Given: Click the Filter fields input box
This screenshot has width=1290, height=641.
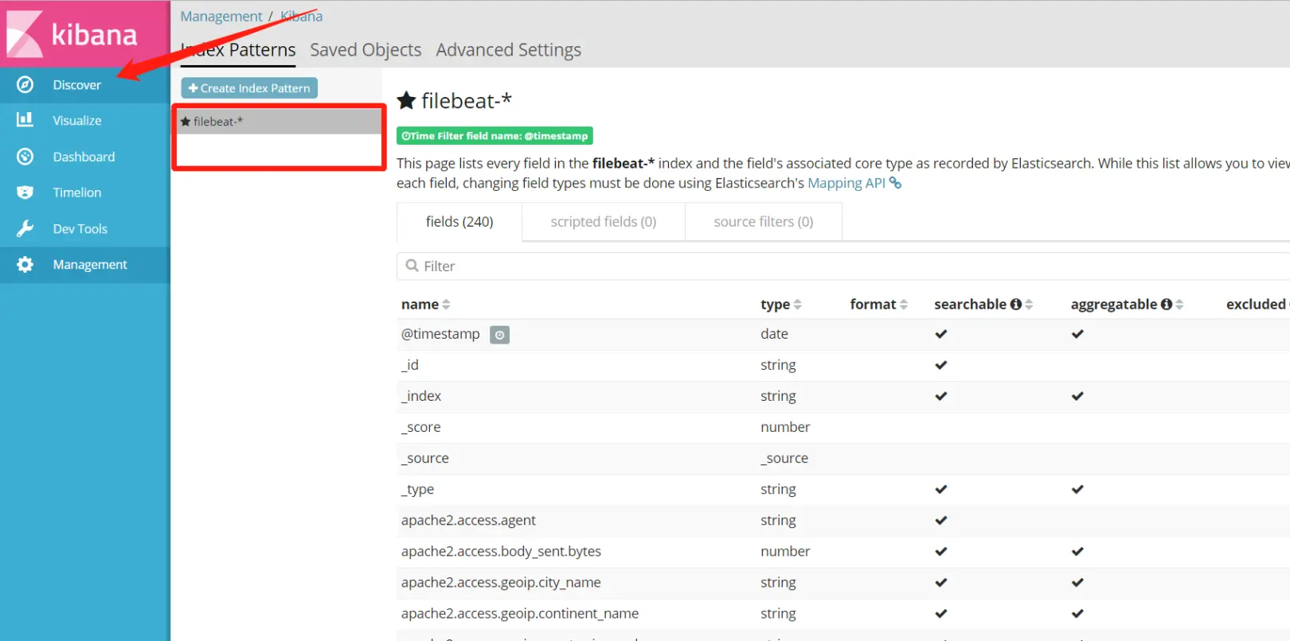Looking at the screenshot, I should [842, 266].
